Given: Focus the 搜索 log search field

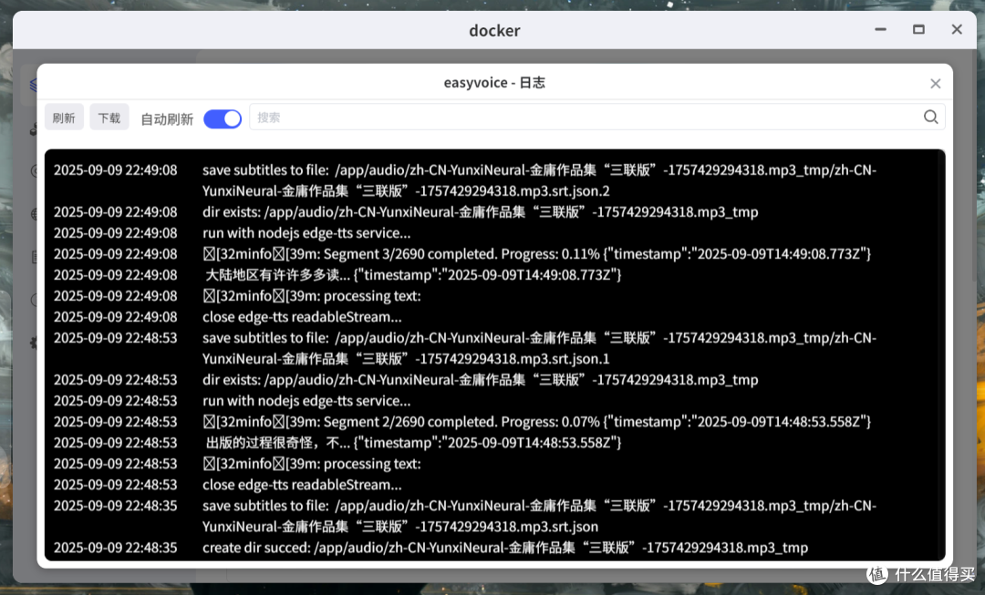Looking at the screenshot, I should click(x=596, y=118).
